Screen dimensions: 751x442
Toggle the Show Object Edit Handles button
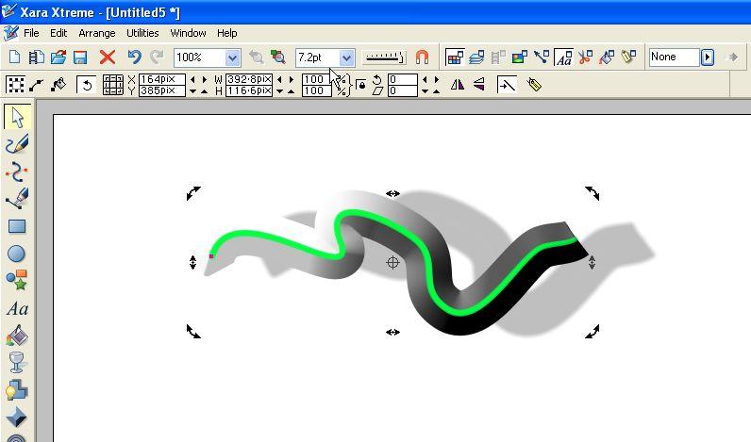37,85
